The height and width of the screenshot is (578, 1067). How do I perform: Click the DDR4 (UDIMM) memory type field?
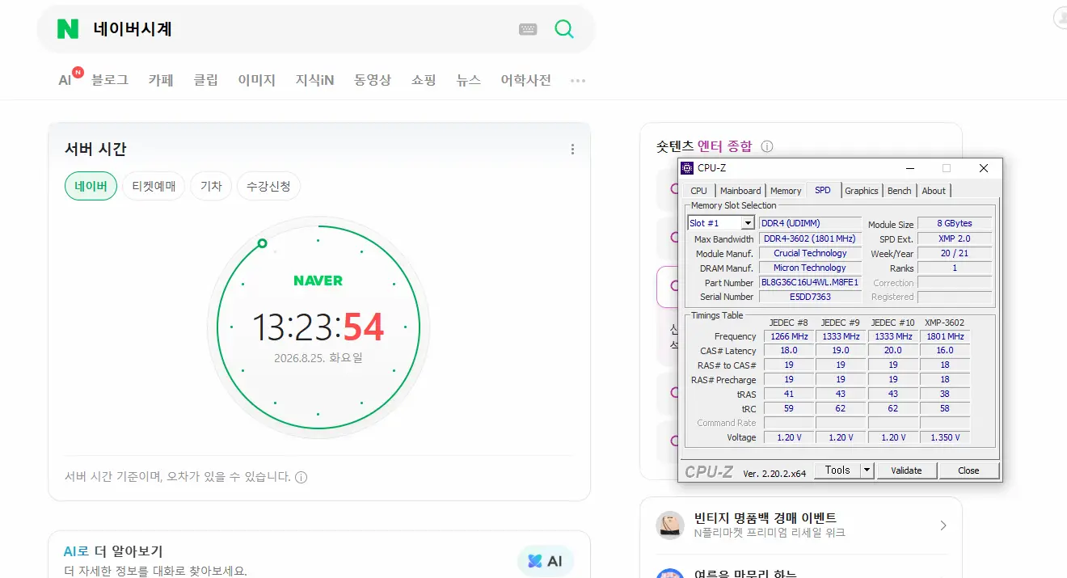810,223
